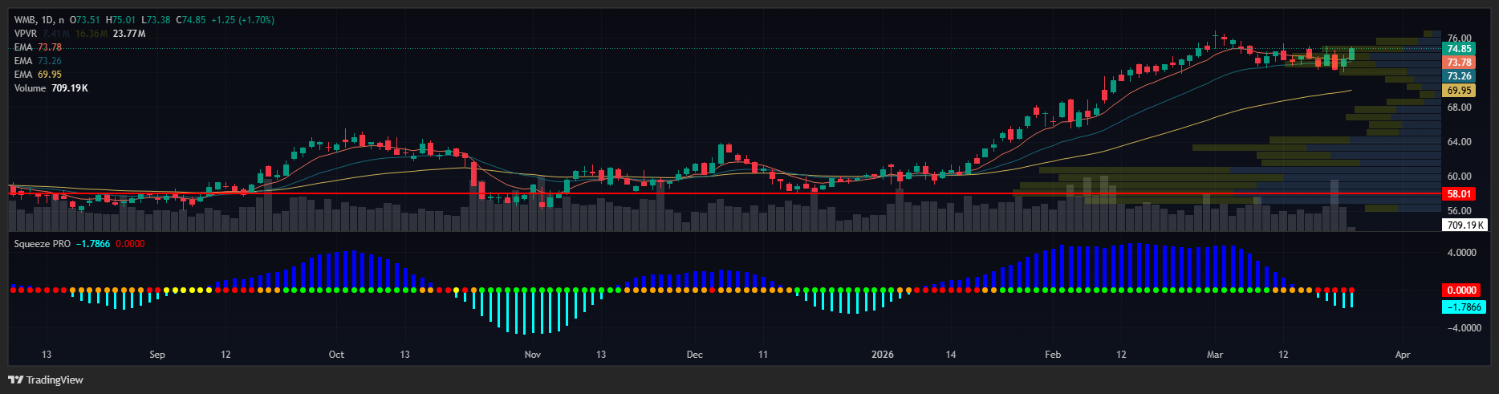The height and width of the screenshot is (394, 1499).
Task: Click the high price H75.01
Action: tap(123, 20)
